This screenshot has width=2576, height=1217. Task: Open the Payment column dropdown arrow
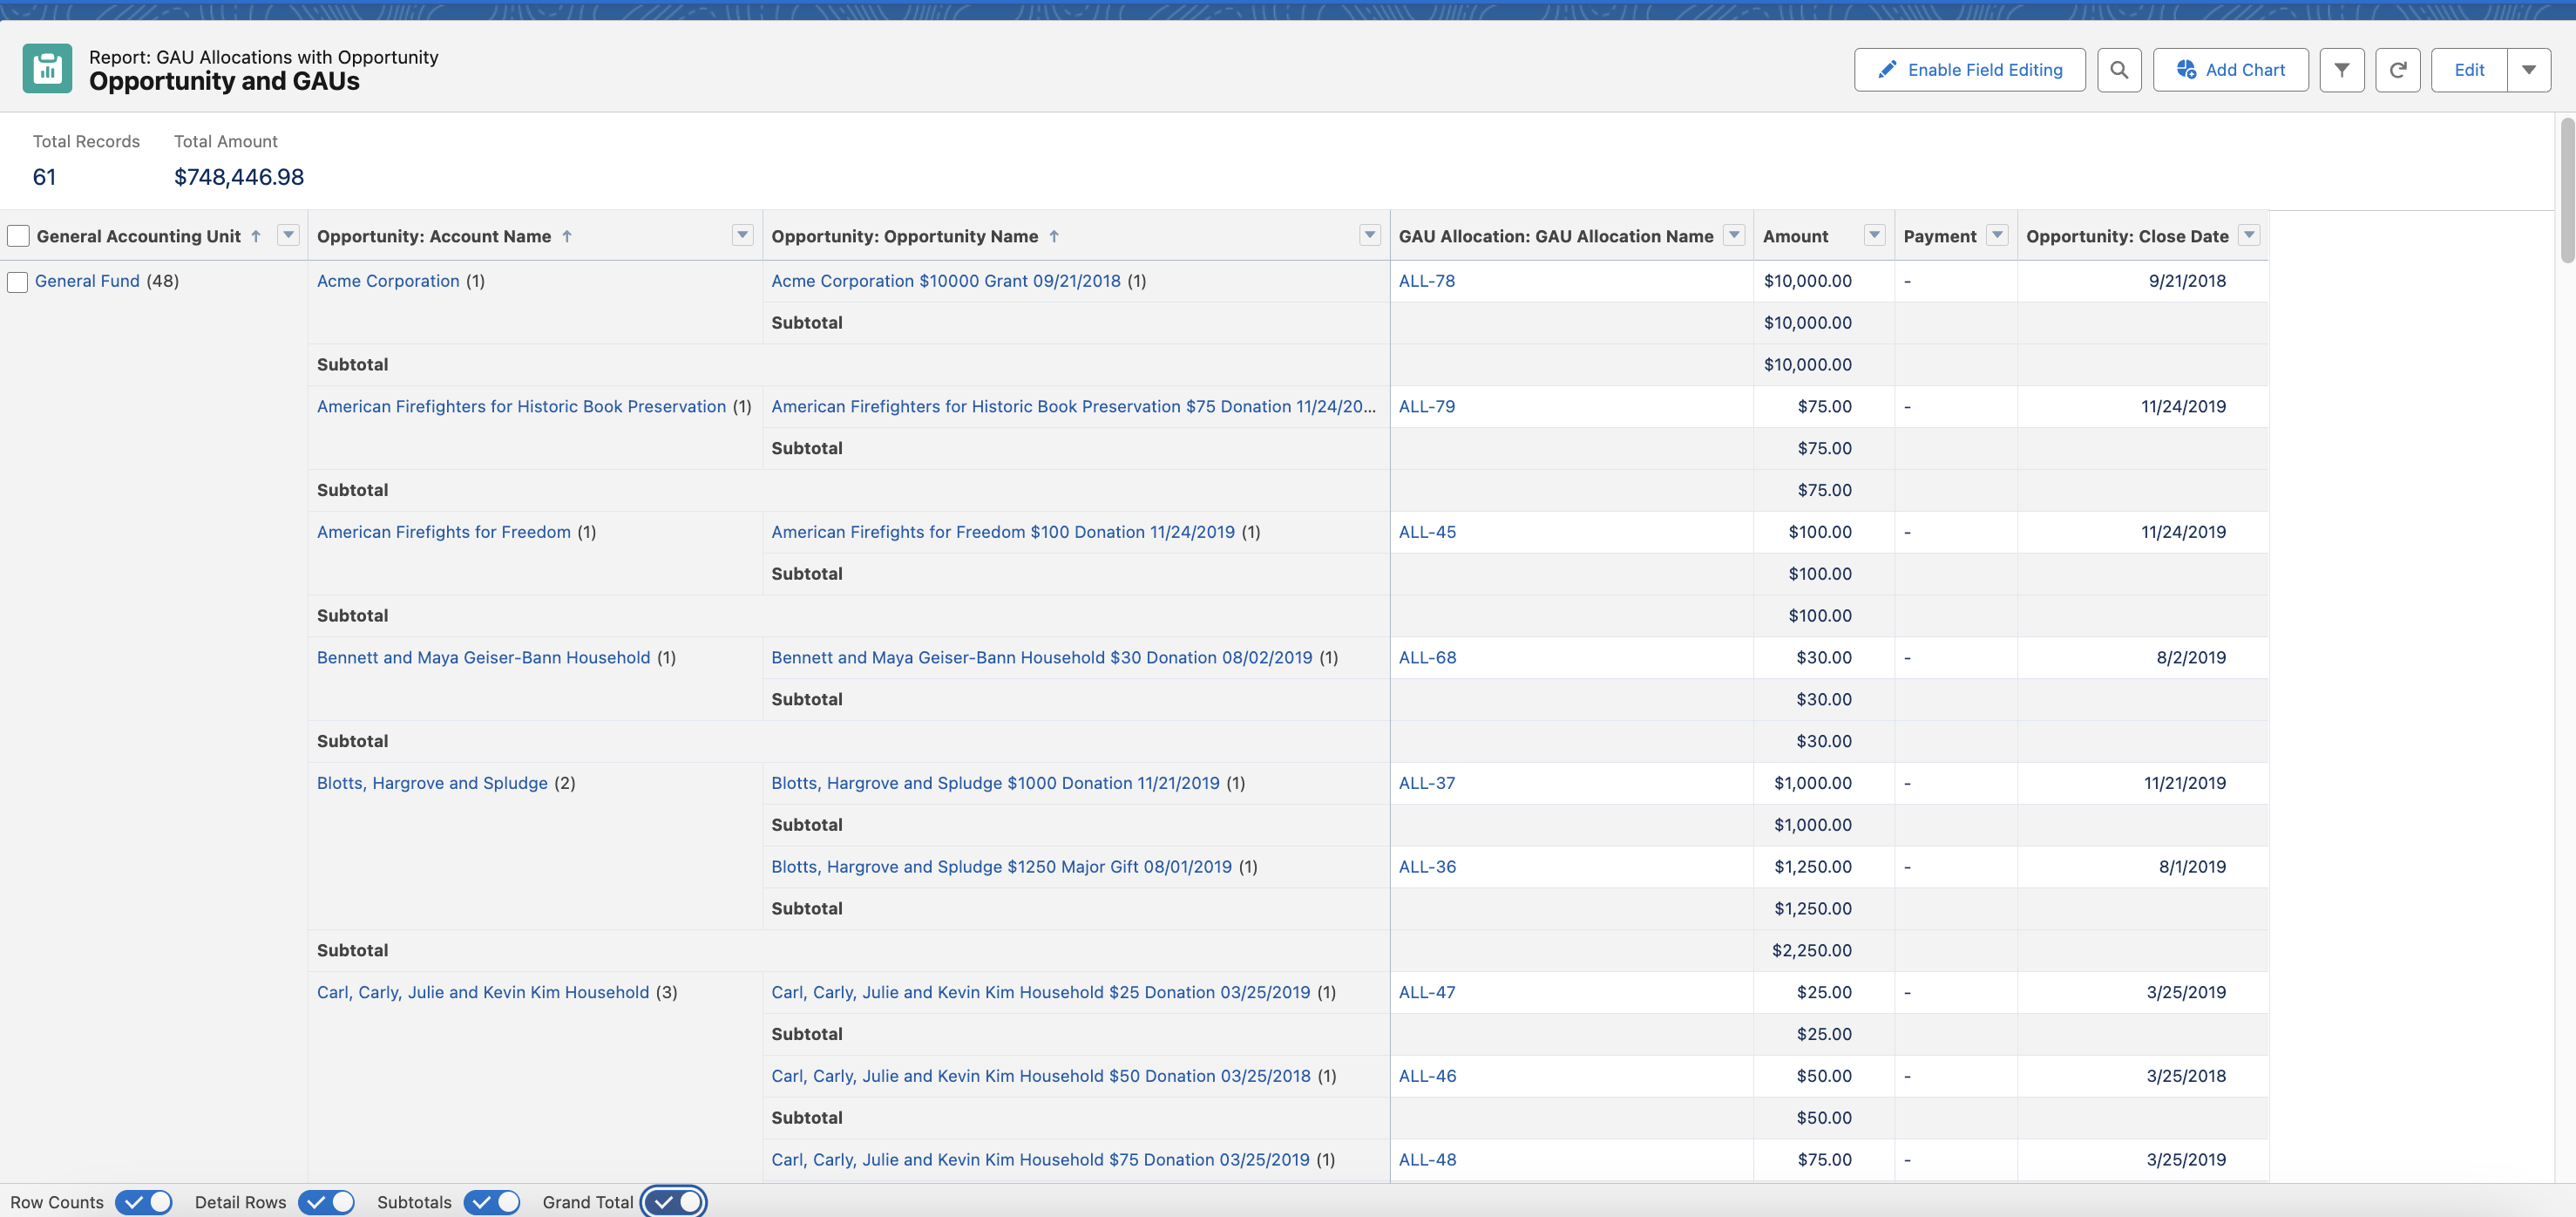point(1997,235)
